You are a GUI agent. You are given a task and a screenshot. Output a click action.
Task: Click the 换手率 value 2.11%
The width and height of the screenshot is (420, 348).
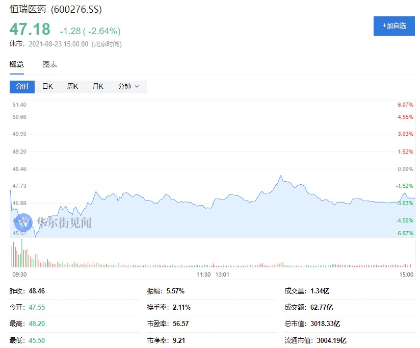click(x=181, y=308)
